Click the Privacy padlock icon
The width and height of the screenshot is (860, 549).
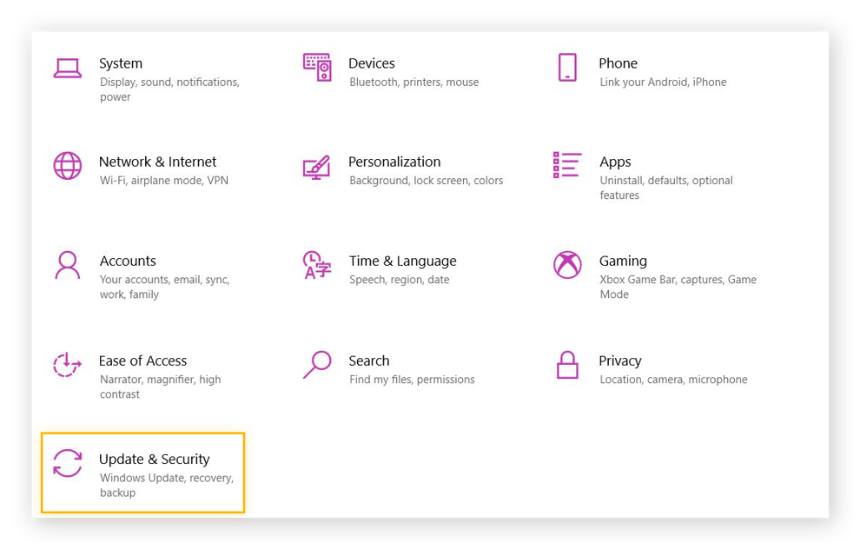567,365
